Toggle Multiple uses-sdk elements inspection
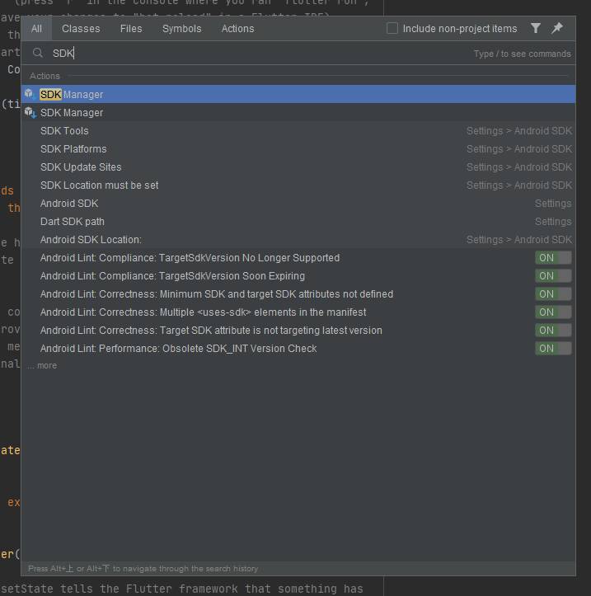This screenshot has height=596, width=591. (x=553, y=312)
